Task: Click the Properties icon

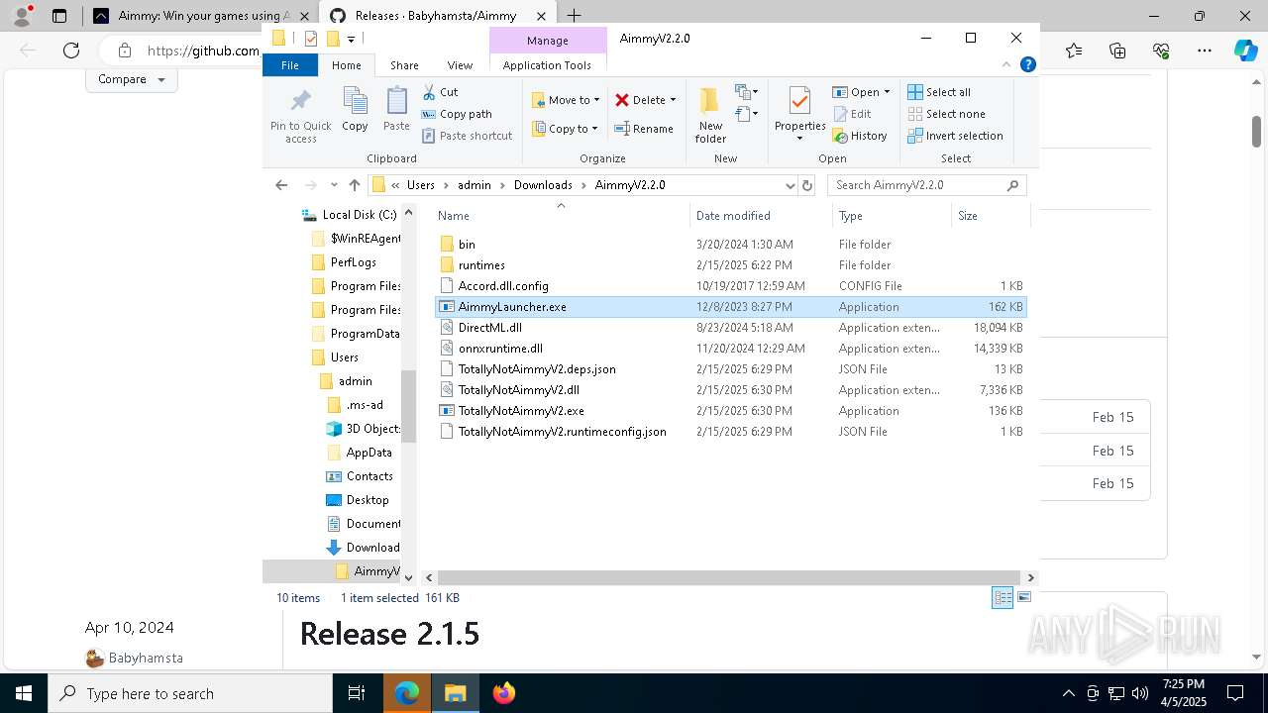Action: [799, 102]
